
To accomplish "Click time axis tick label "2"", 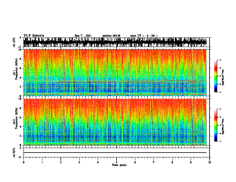I will pos(61,162).
